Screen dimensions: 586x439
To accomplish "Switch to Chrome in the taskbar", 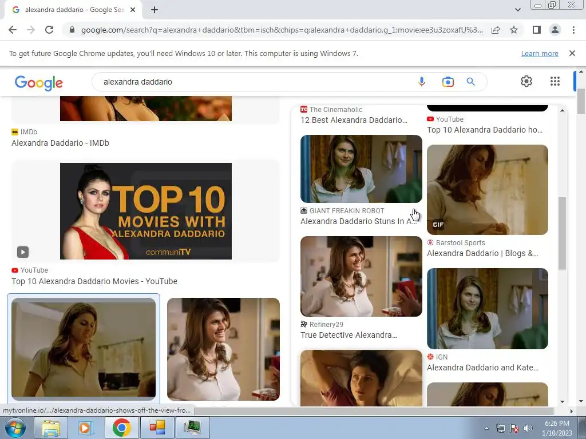I will (121, 428).
